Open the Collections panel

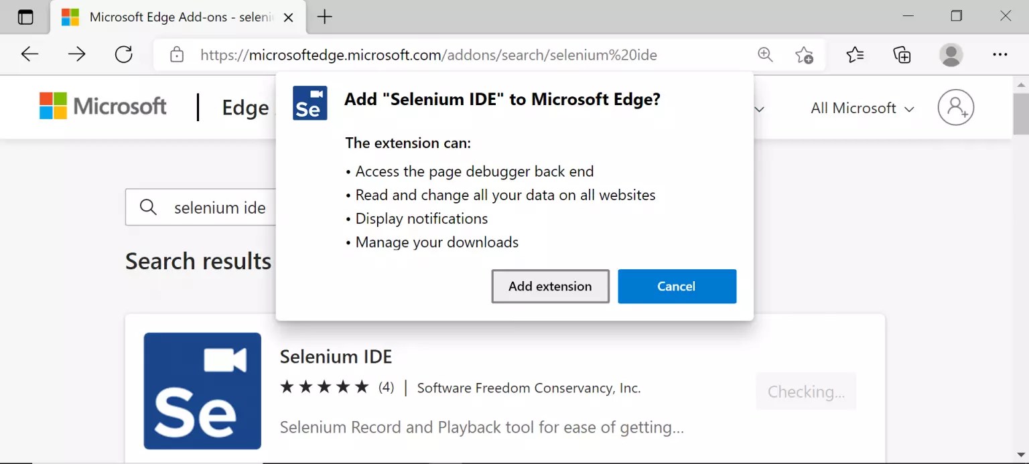902,54
